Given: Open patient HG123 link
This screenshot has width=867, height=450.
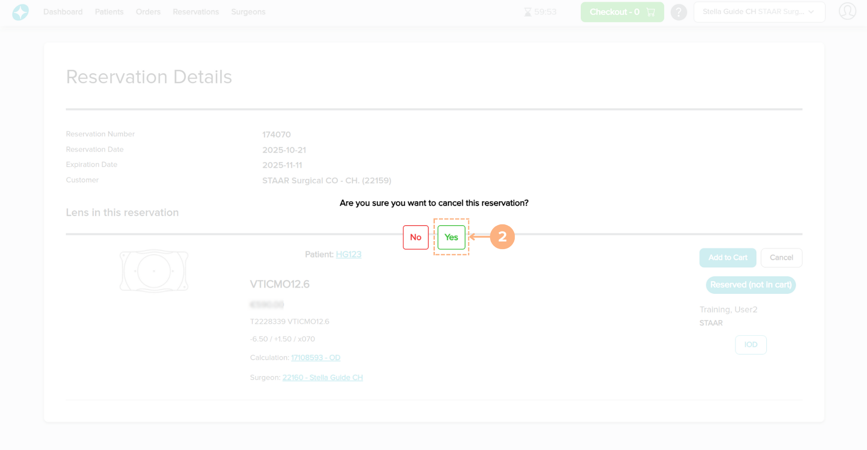Looking at the screenshot, I should (x=349, y=255).
